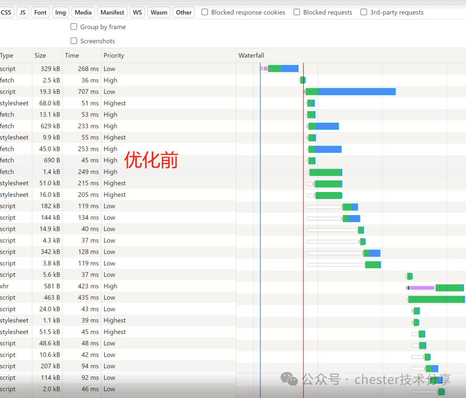Sort by the Size column header

click(47, 56)
